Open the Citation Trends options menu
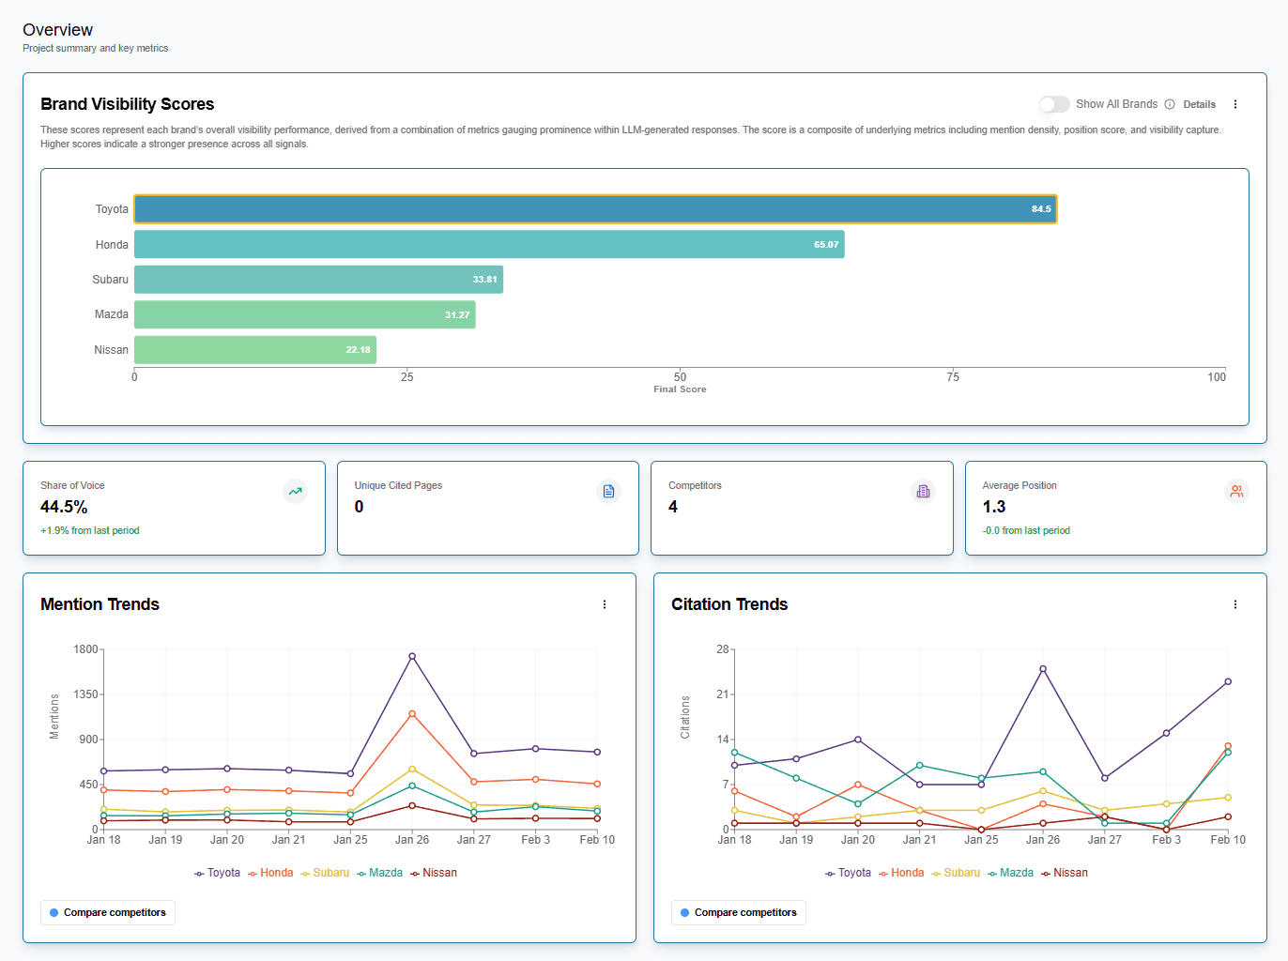The width and height of the screenshot is (1288, 961). [1235, 604]
